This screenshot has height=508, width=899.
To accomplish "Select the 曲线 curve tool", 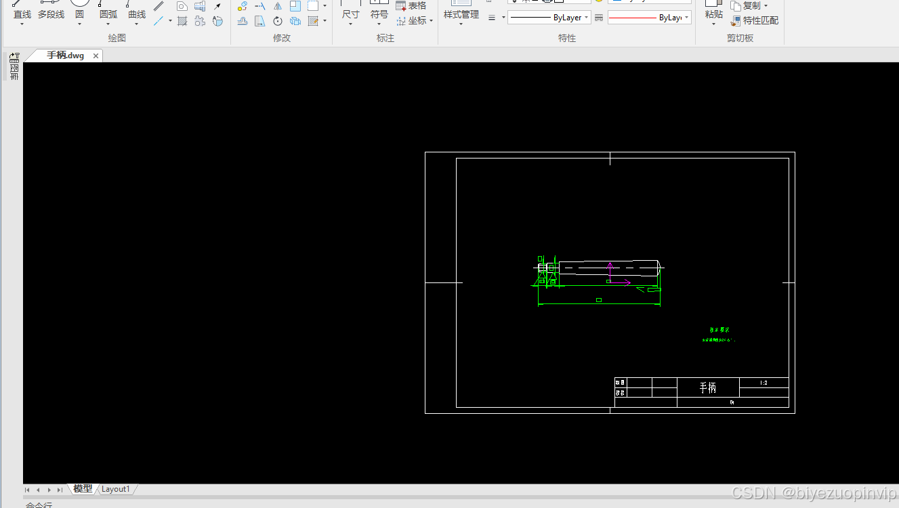I will point(136,9).
